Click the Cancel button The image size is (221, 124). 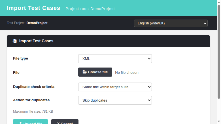click(65, 122)
